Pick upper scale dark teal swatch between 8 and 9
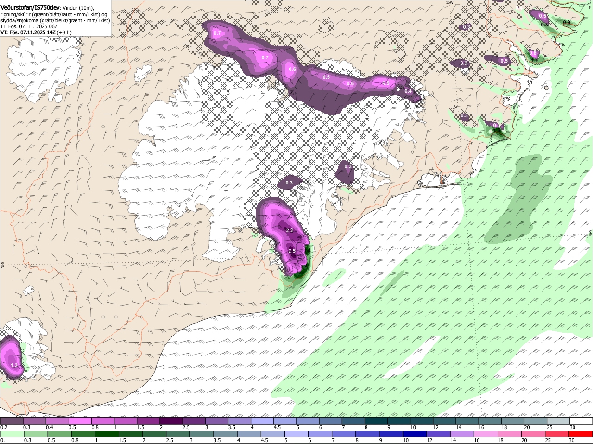The image size is (593, 444). tap(376, 421)
